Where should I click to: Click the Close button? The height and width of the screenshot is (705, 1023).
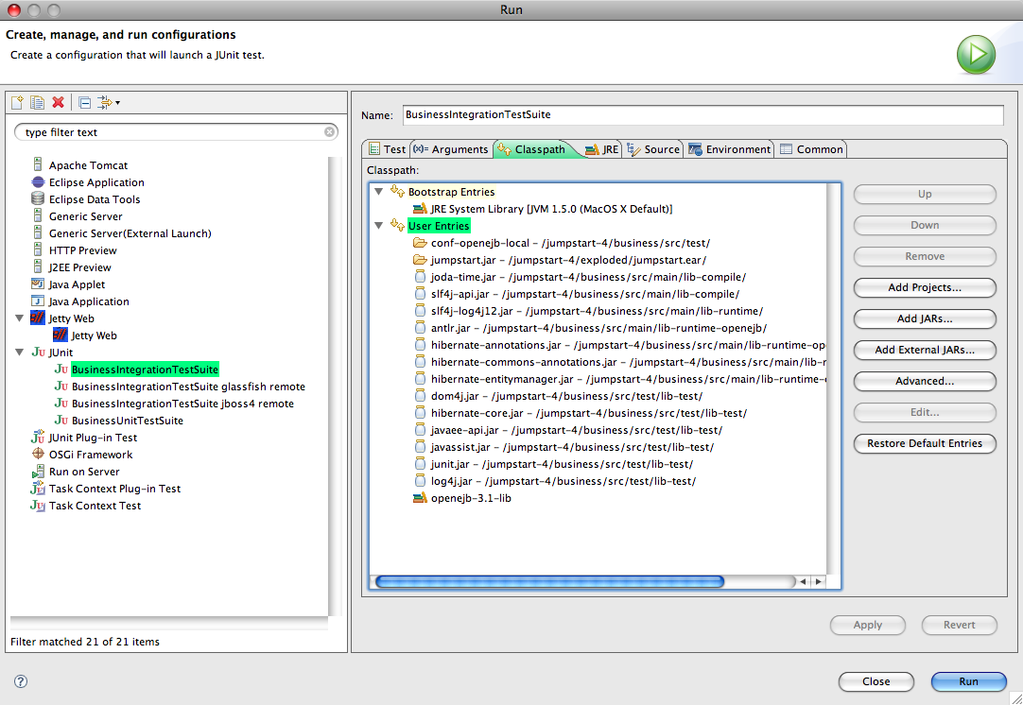[876, 680]
